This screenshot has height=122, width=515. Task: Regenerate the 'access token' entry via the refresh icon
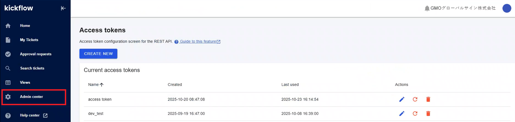click(415, 99)
